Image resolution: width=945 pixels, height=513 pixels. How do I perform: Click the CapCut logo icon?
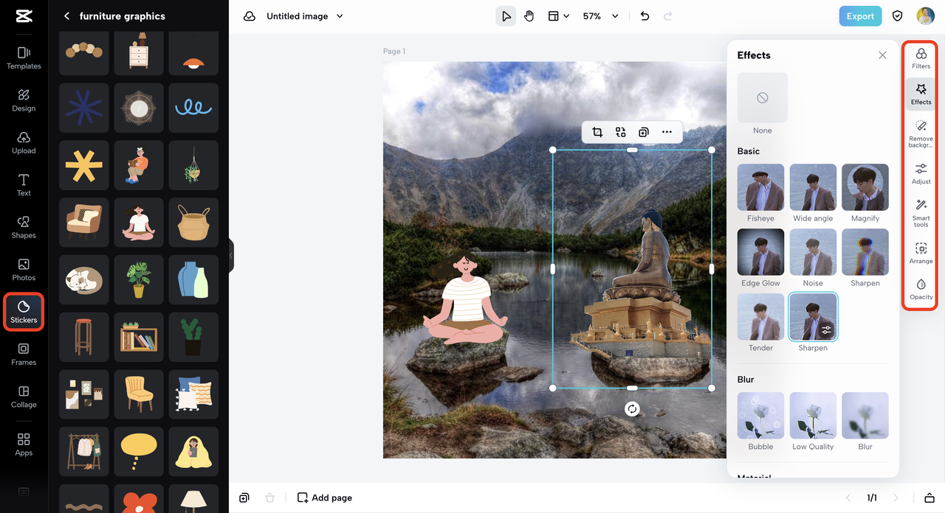pyautogui.click(x=24, y=16)
